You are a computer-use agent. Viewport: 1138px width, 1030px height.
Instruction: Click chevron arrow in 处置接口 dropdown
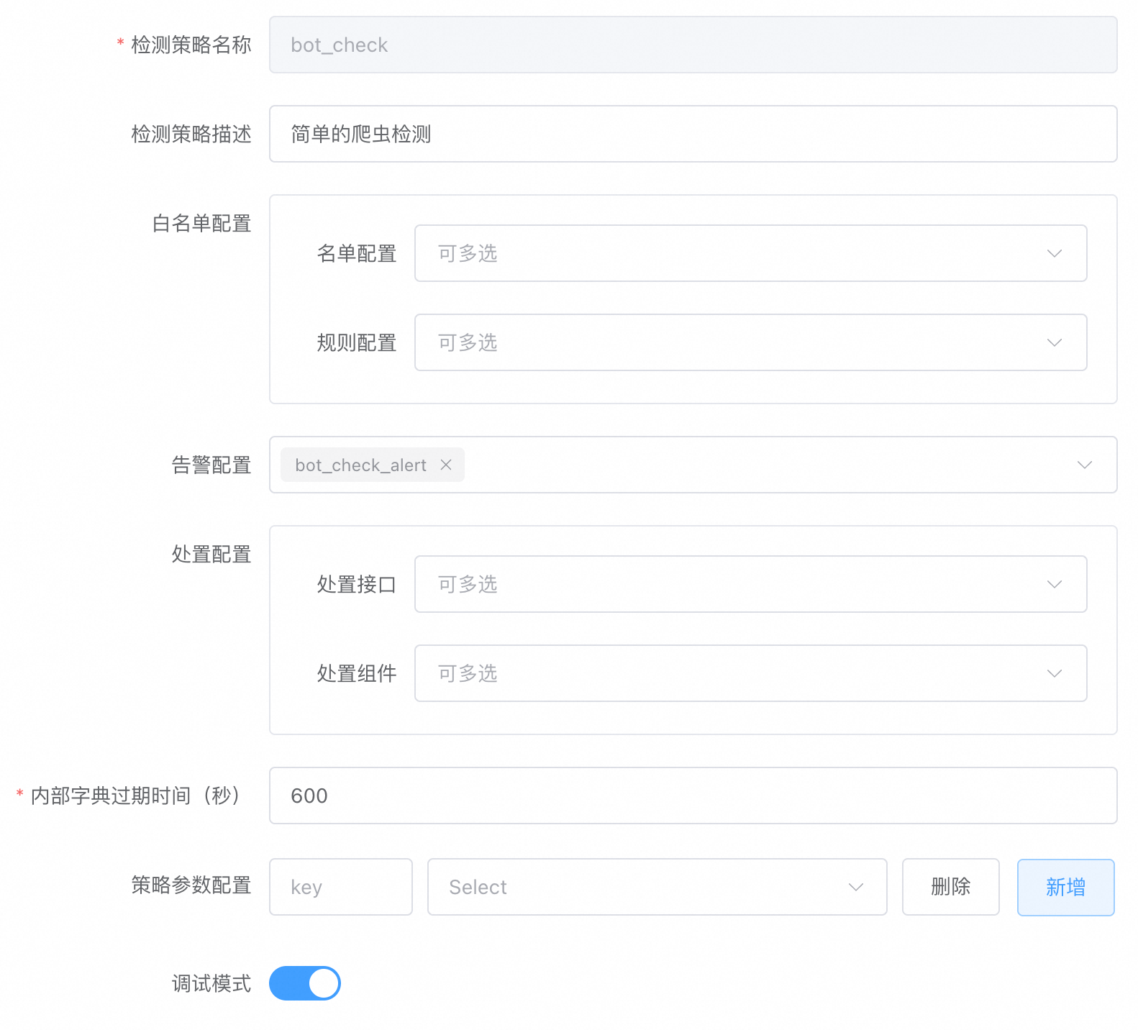pos(1054,585)
